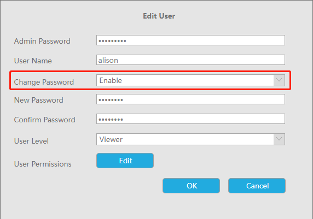Open the Change Password dropdown arrow
Screen dimensions: 313x219
coord(279,80)
